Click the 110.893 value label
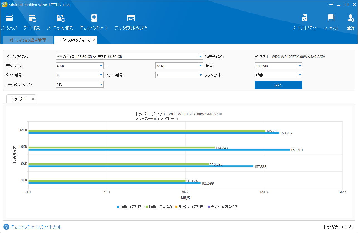 click(x=216, y=164)
